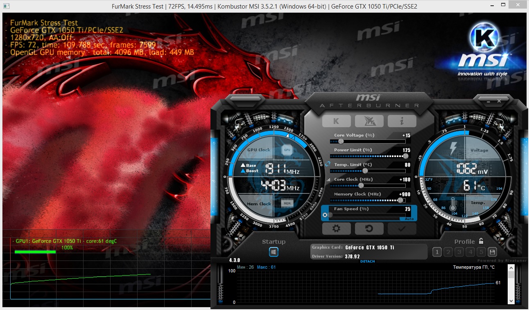Image resolution: width=529 pixels, height=310 pixels.
Task: Adjust the Temp. Limit slider handle
Action: pyautogui.click(x=365, y=171)
